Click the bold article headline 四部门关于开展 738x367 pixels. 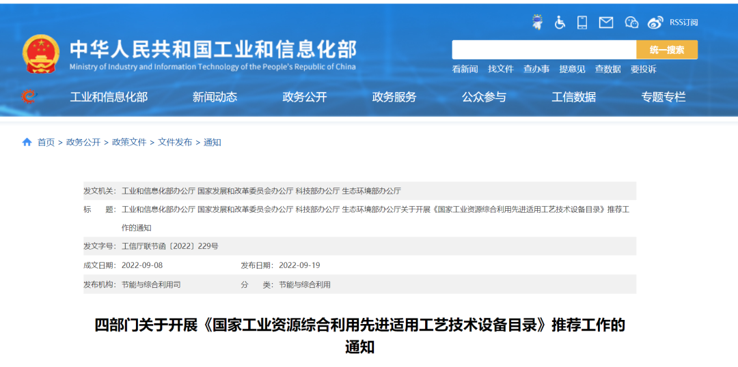coord(359,336)
